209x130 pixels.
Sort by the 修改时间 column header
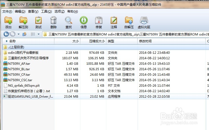click(171, 41)
